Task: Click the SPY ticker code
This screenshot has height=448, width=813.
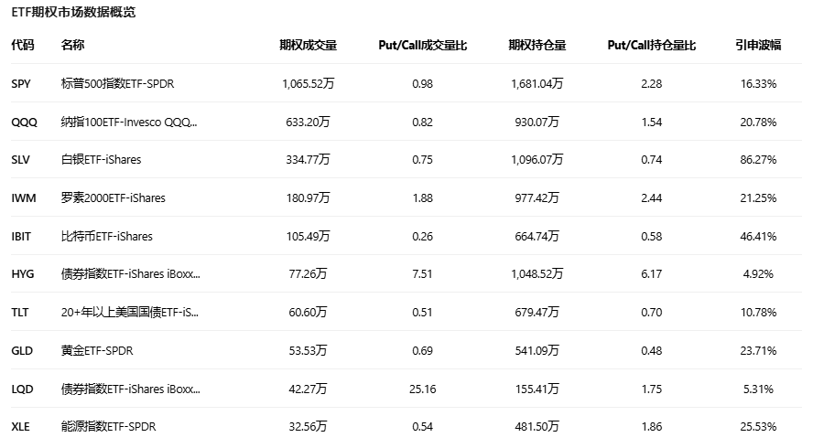Action: pos(21,83)
